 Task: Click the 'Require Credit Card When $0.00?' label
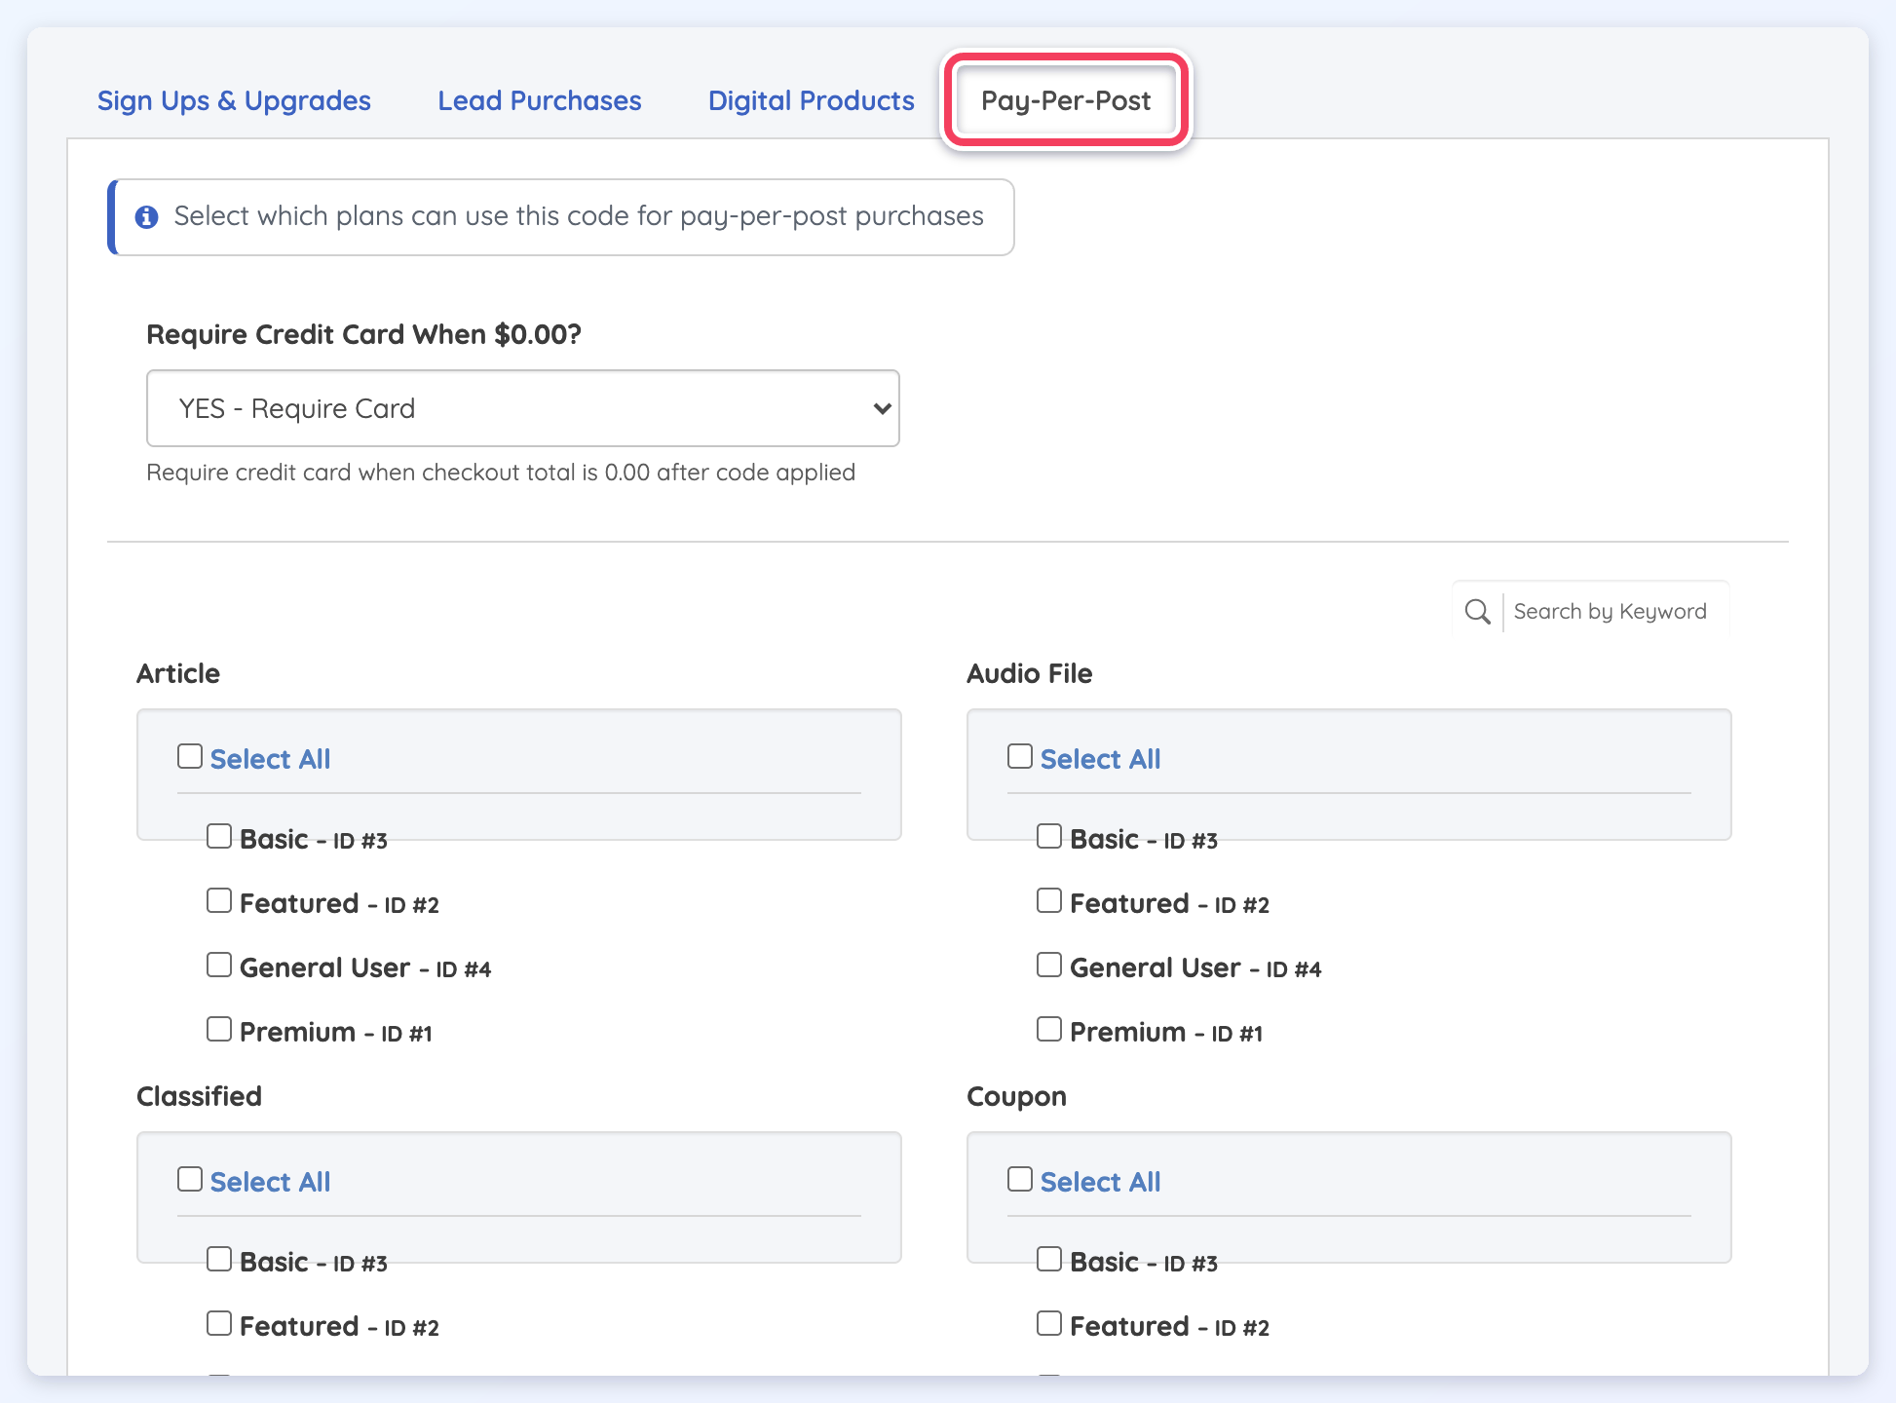click(363, 334)
